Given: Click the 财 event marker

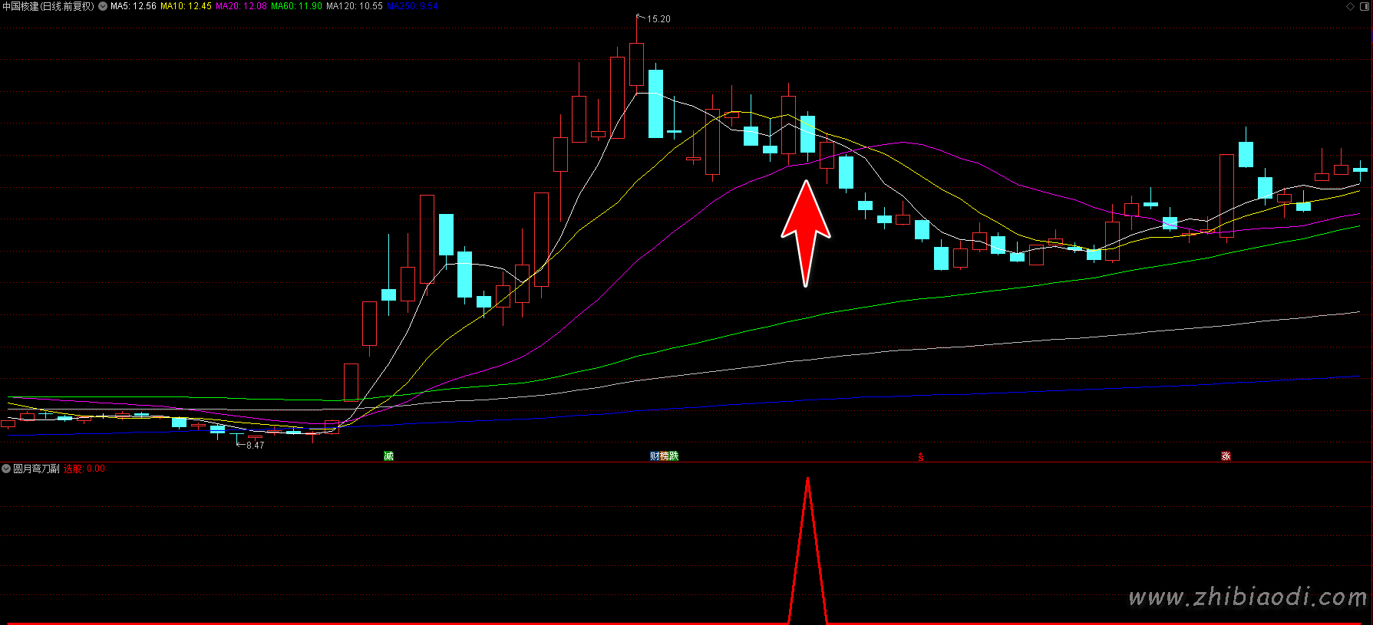Looking at the screenshot, I should [655, 456].
